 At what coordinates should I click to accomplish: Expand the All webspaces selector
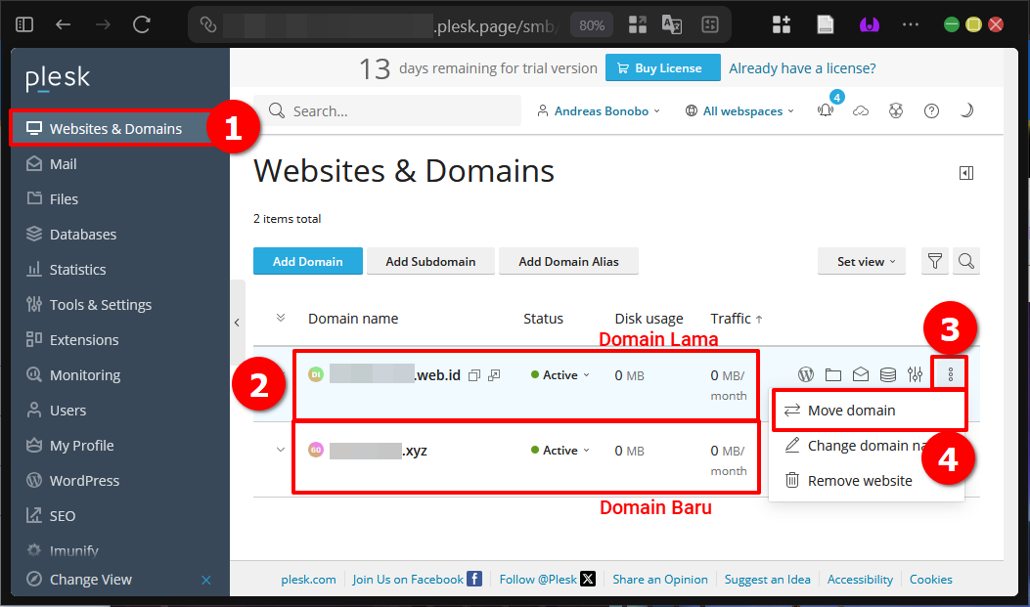739,110
